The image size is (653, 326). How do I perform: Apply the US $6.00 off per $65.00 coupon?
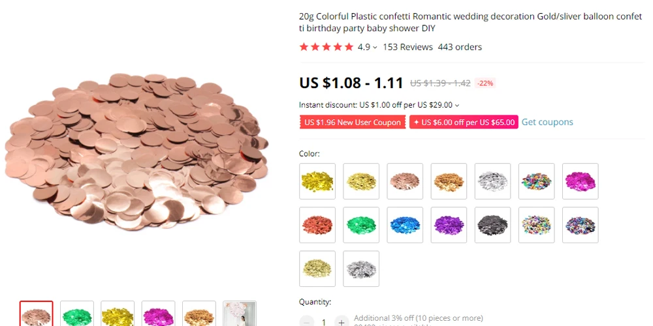click(x=464, y=123)
